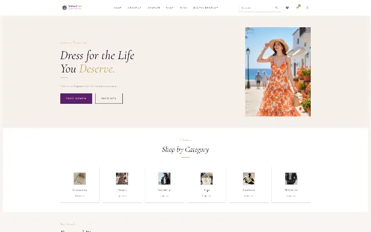Go to the Home menu item
Viewport: 371px width, 232px height.
pyautogui.click(x=117, y=8)
